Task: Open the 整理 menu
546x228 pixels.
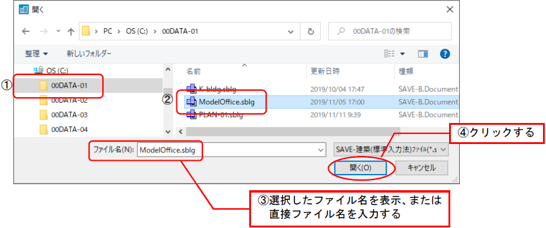Action: click(x=36, y=54)
